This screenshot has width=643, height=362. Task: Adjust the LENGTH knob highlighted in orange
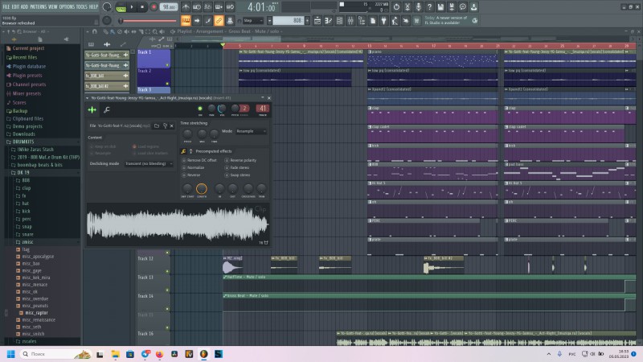pos(202,188)
